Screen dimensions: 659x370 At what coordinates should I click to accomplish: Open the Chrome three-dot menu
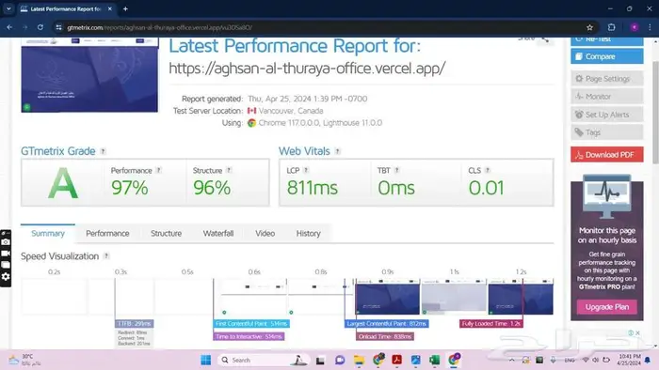[x=650, y=27]
